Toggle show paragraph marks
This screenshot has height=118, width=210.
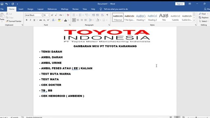107,15
